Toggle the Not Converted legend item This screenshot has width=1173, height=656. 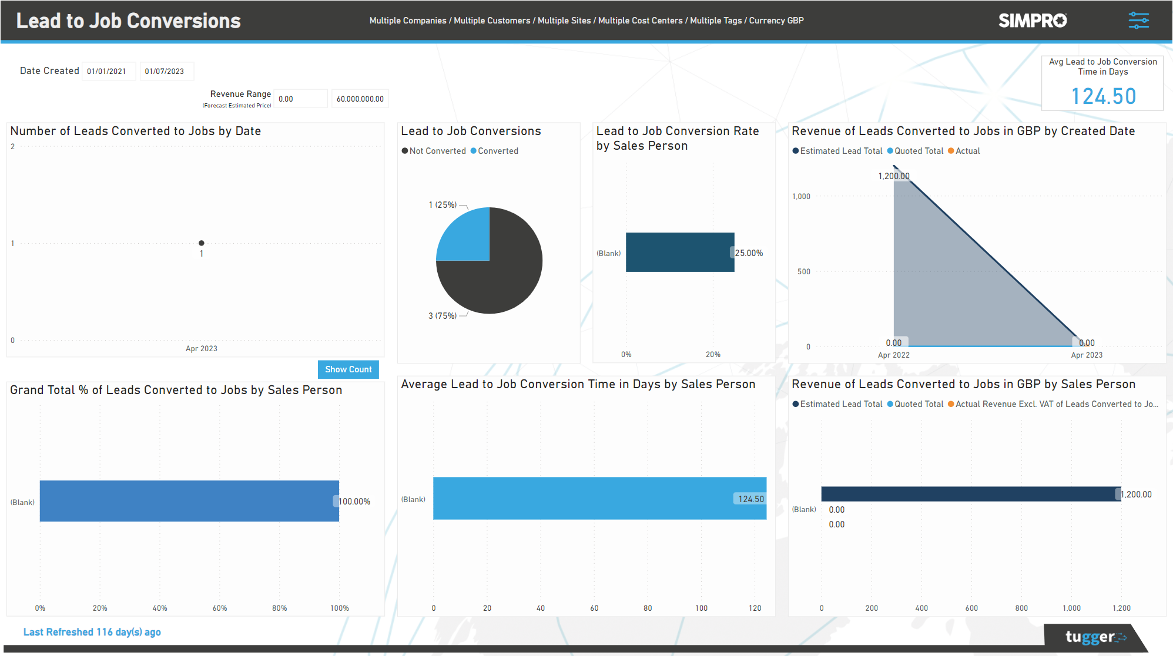[434, 151]
